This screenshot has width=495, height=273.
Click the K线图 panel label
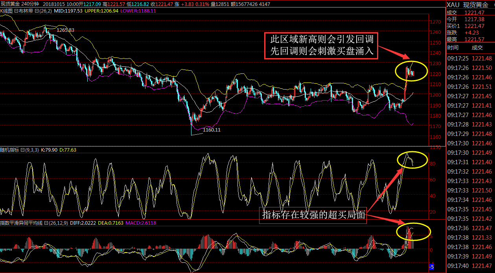[7, 11]
